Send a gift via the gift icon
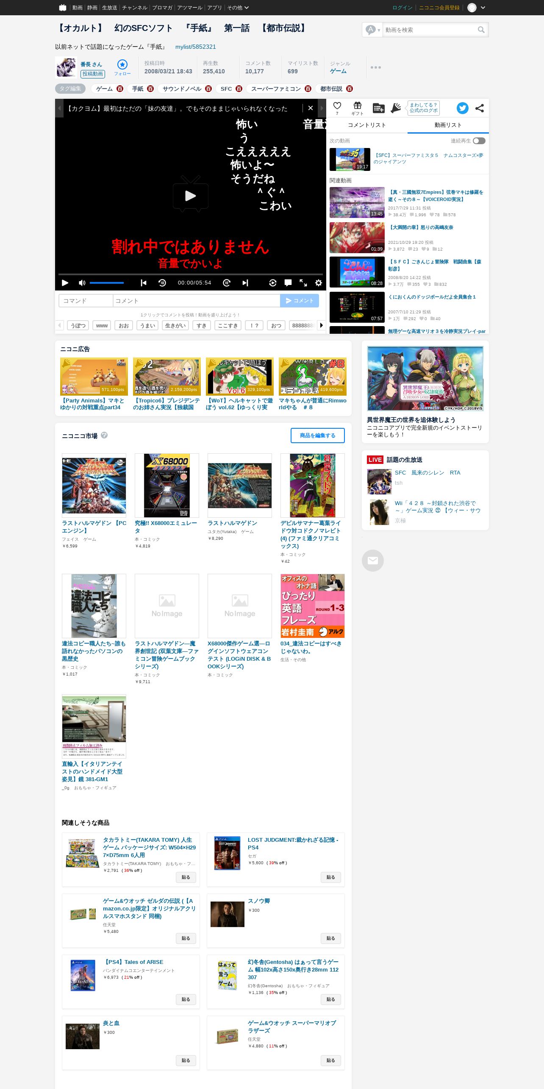The image size is (544, 1089). (x=358, y=106)
